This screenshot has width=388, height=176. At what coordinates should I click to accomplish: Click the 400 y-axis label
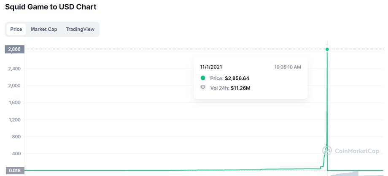(x=16, y=154)
